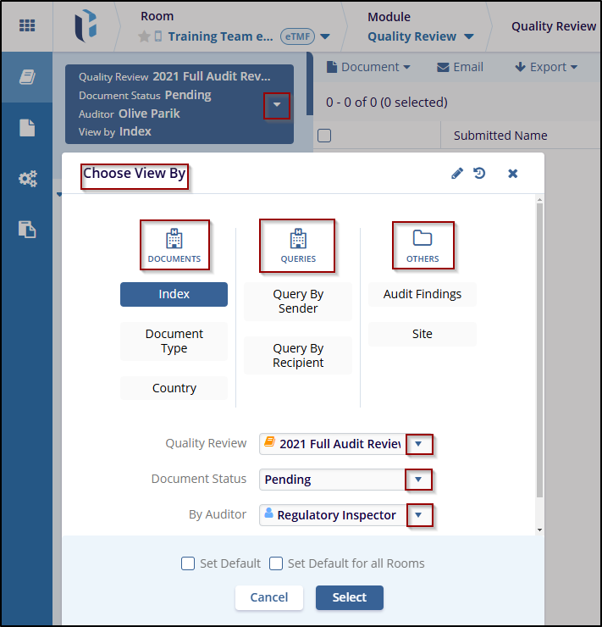Click the blank document icon in sidebar

coord(27,128)
